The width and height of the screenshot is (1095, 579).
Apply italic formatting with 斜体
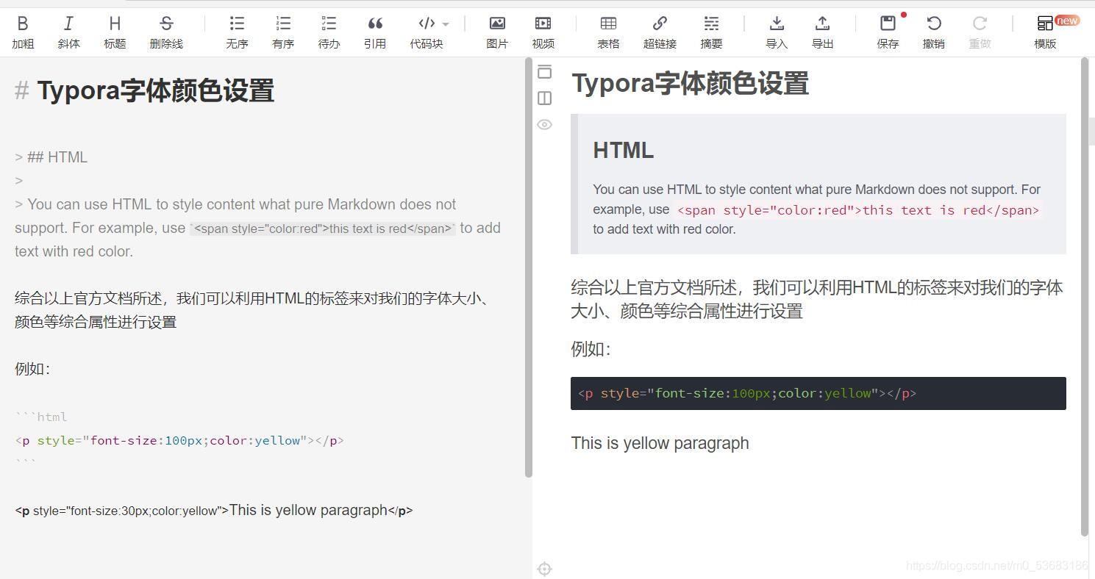68,32
